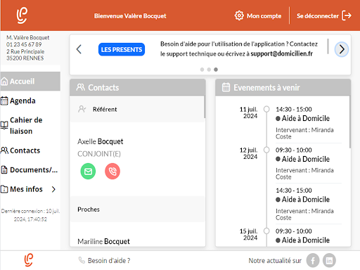Open the 12 juil. 09:30 - 10:00 event

[x=309, y=163]
